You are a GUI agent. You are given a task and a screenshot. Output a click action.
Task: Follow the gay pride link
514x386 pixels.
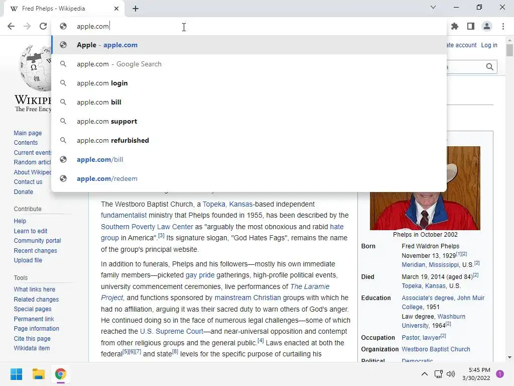click(200, 275)
